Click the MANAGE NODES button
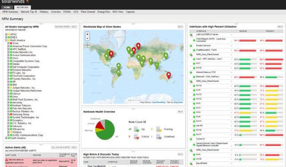Image resolution: width=286 pixels, height=167 pixels. pyautogui.click(x=62, y=27)
